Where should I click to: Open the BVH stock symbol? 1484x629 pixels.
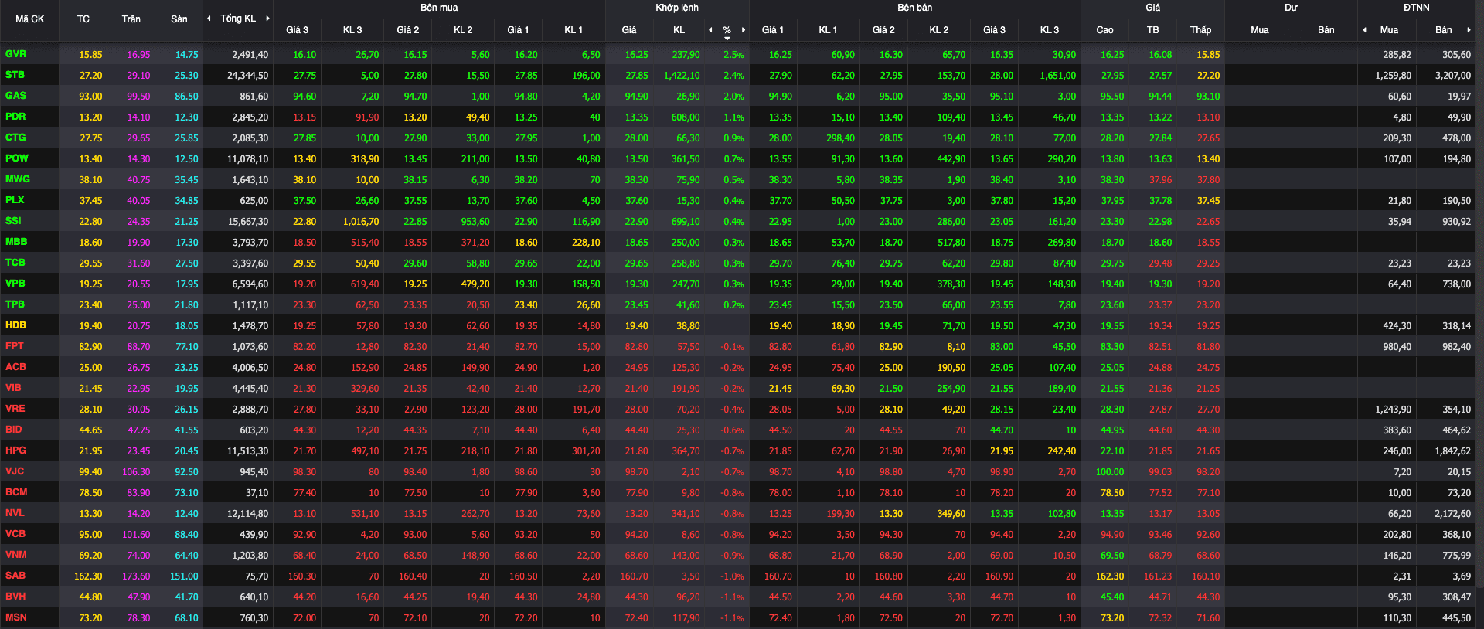click(x=15, y=597)
